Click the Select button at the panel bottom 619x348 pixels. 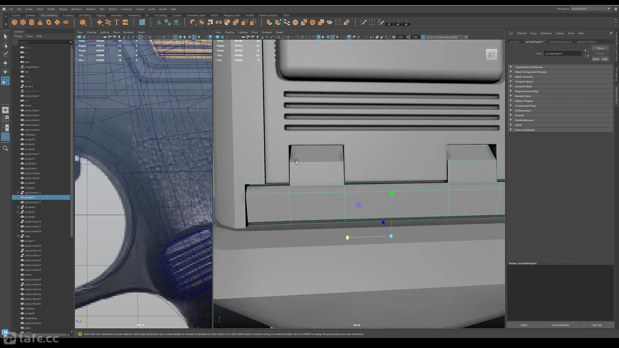(524, 325)
